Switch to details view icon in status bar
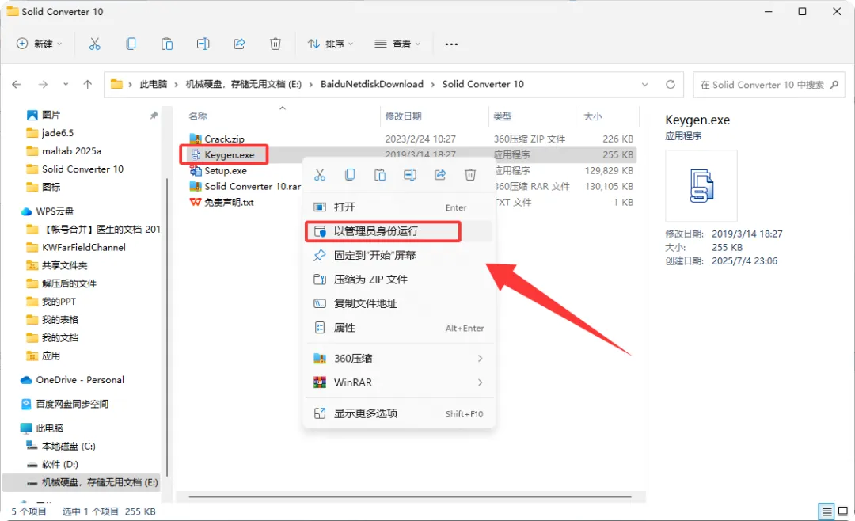Screen dimensions: 855x521 point(826,511)
